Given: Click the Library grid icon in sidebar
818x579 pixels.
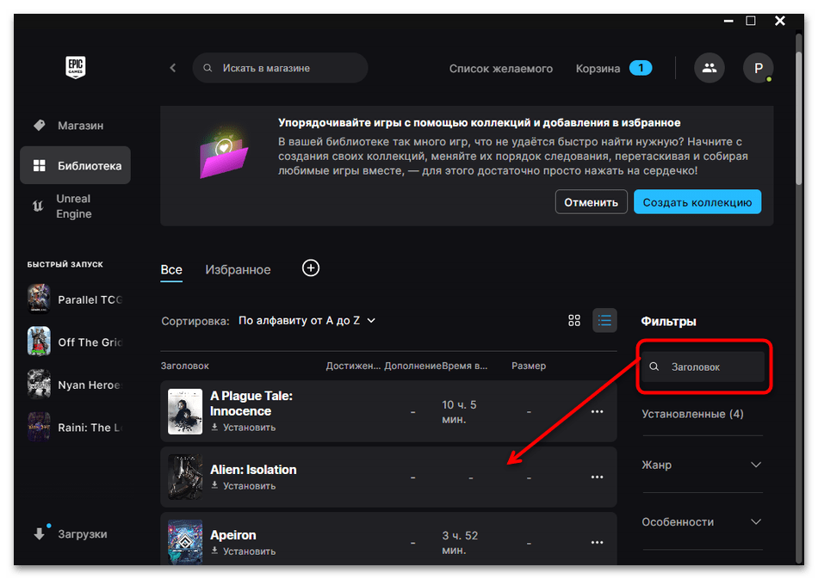Looking at the screenshot, I should click(39, 166).
